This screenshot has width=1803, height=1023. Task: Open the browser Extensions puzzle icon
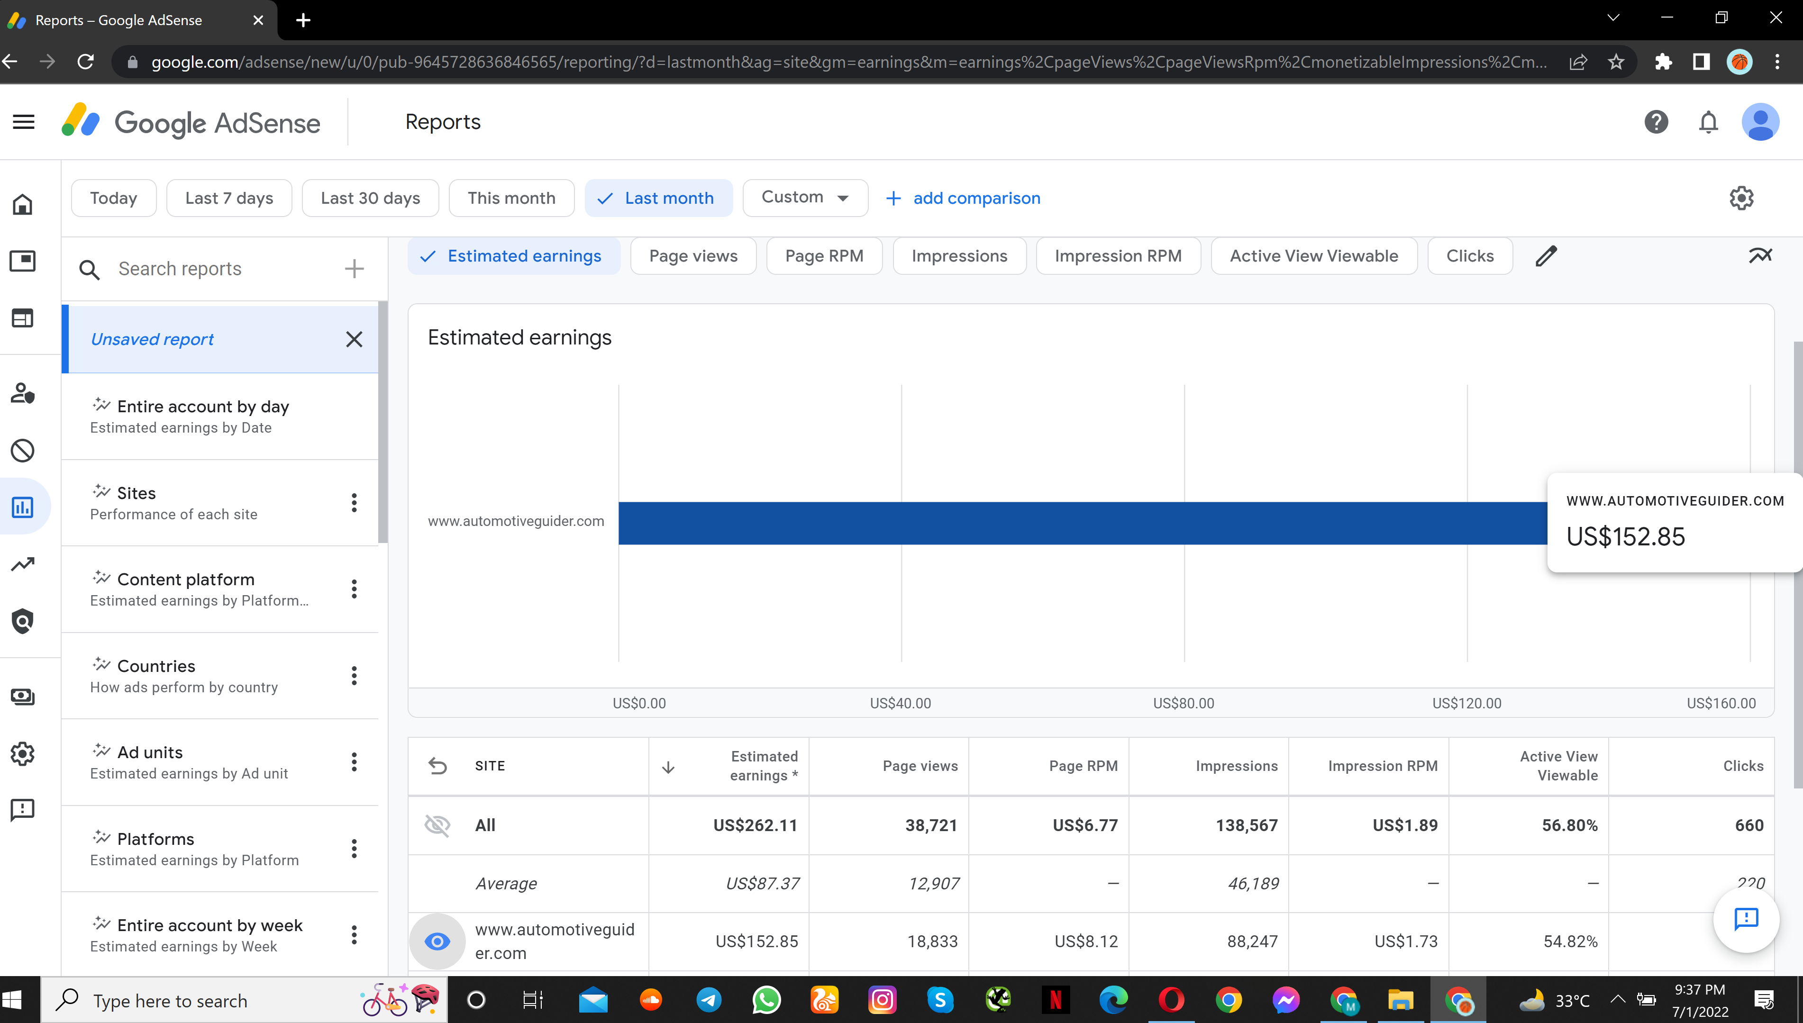[x=1663, y=62]
